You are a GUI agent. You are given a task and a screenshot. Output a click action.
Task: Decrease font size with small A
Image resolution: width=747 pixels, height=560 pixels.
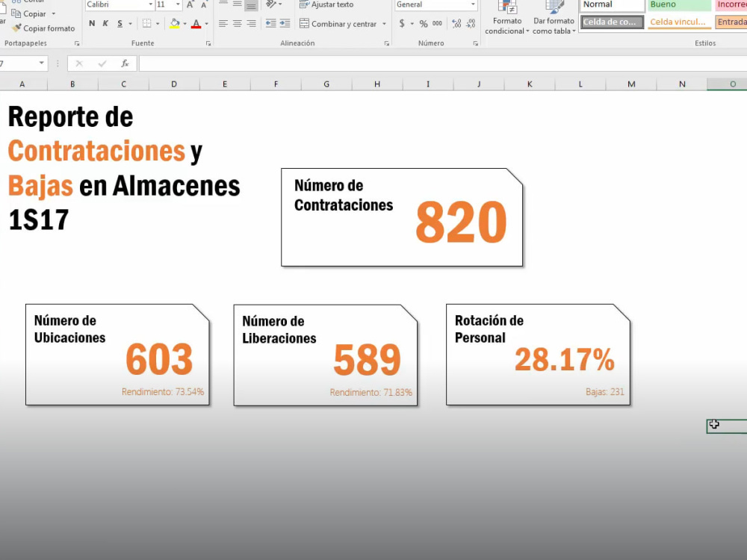[x=204, y=4]
